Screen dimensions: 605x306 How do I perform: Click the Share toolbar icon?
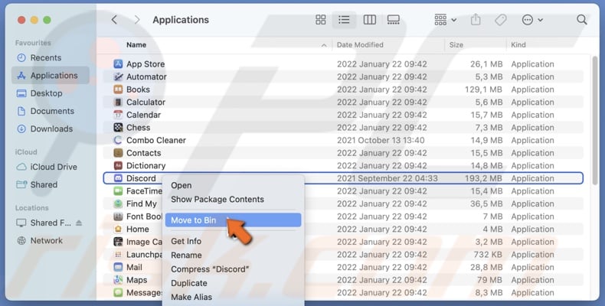[476, 19]
